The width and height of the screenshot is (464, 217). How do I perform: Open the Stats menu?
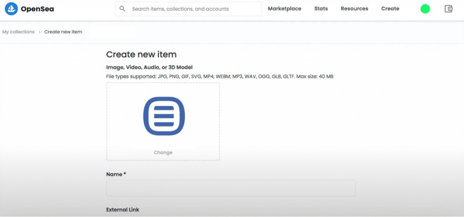(x=321, y=8)
